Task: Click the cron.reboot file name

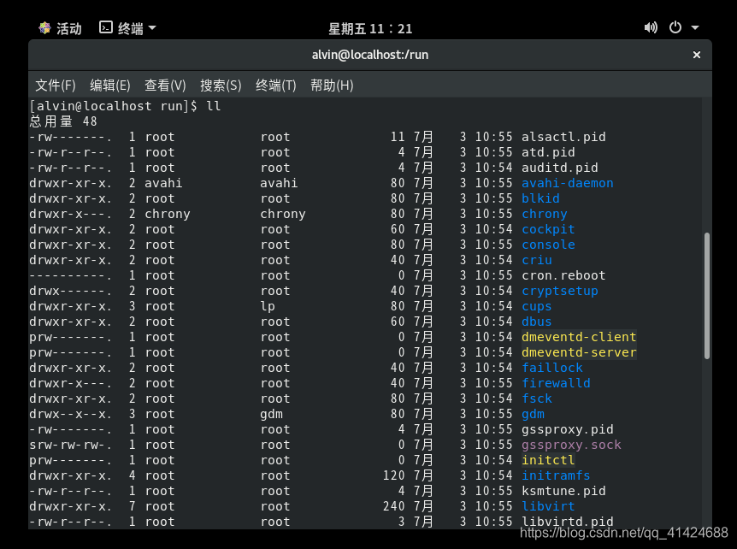Action: click(x=563, y=276)
